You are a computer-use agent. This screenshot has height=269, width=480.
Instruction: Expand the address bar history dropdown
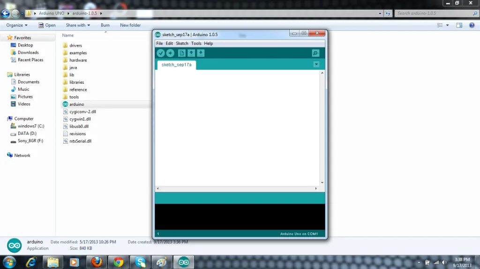pos(380,14)
